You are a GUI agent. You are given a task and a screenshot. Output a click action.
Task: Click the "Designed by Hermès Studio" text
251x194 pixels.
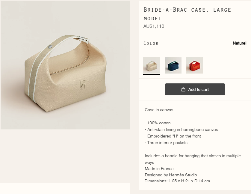coord(171,175)
